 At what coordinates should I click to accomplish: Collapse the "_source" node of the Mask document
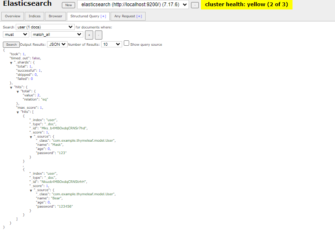pos(31,137)
